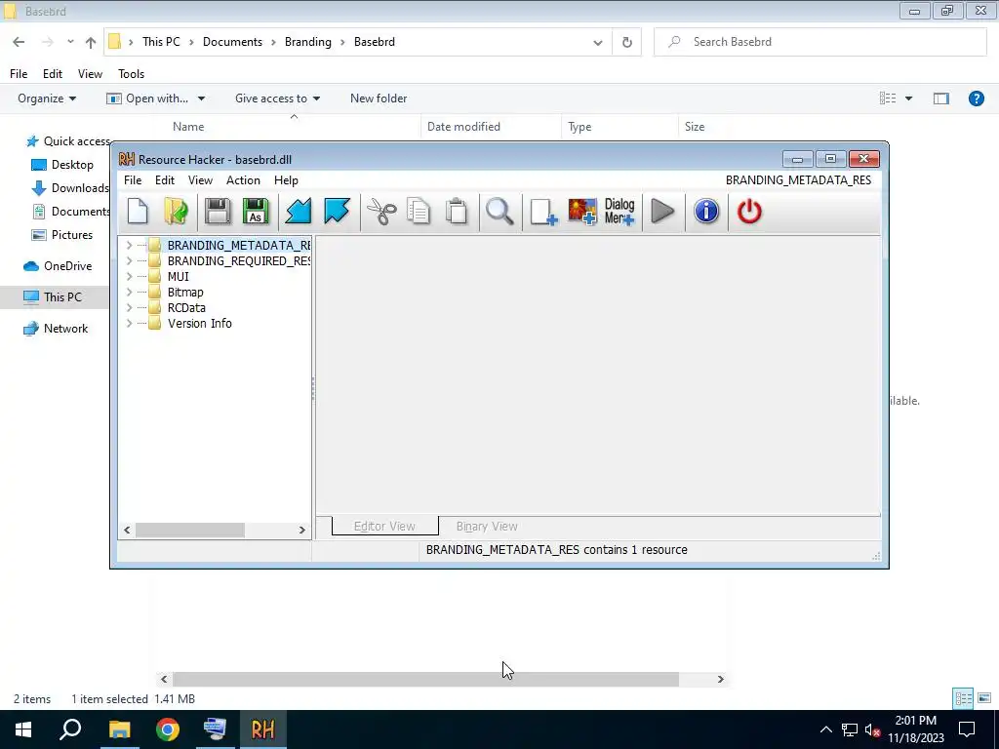Open a file with the folder toolbar icon

pos(176,212)
